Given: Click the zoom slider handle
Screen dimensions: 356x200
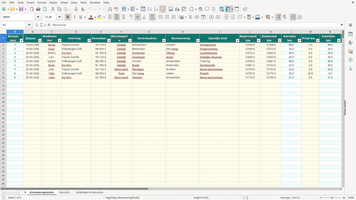Looking at the screenshot, I should tap(332, 198).
